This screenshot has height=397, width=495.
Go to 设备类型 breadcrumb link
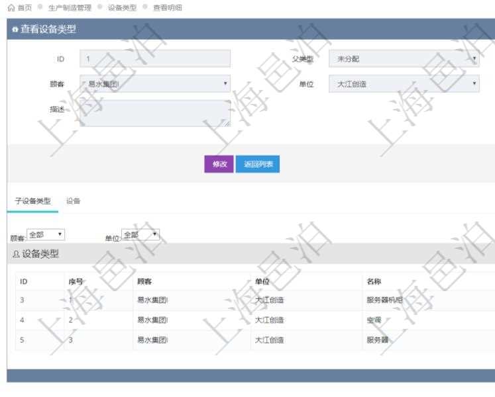point(122,8)
